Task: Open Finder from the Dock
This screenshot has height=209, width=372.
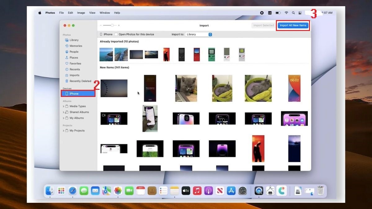Action: click(x=50, y=191)
